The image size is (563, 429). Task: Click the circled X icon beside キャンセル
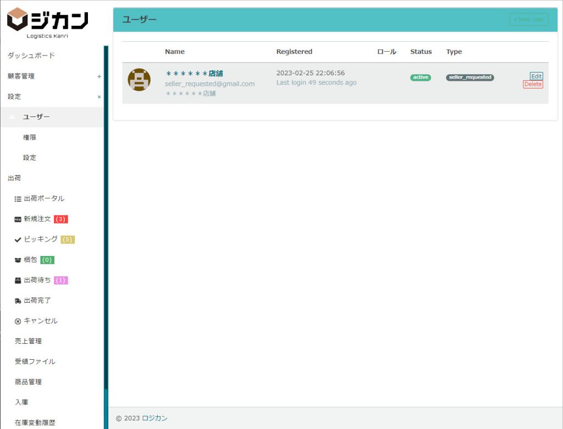coord(18,321)
